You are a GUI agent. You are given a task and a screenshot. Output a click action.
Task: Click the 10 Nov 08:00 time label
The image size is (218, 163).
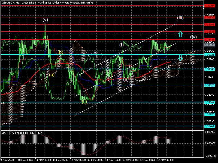tap(26, 160)
